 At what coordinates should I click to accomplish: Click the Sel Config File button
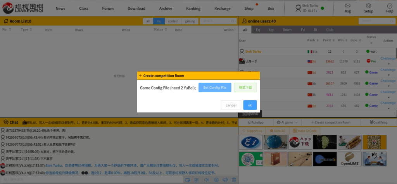[x=215, y=88]
